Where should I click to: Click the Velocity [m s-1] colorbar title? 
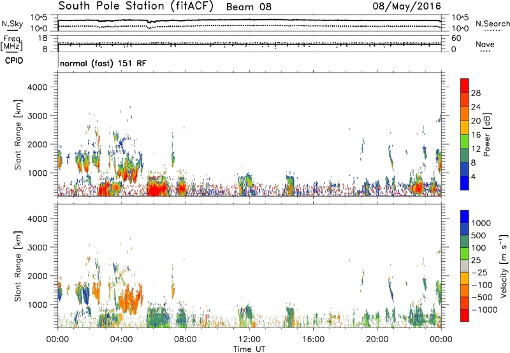pos(504,266)
